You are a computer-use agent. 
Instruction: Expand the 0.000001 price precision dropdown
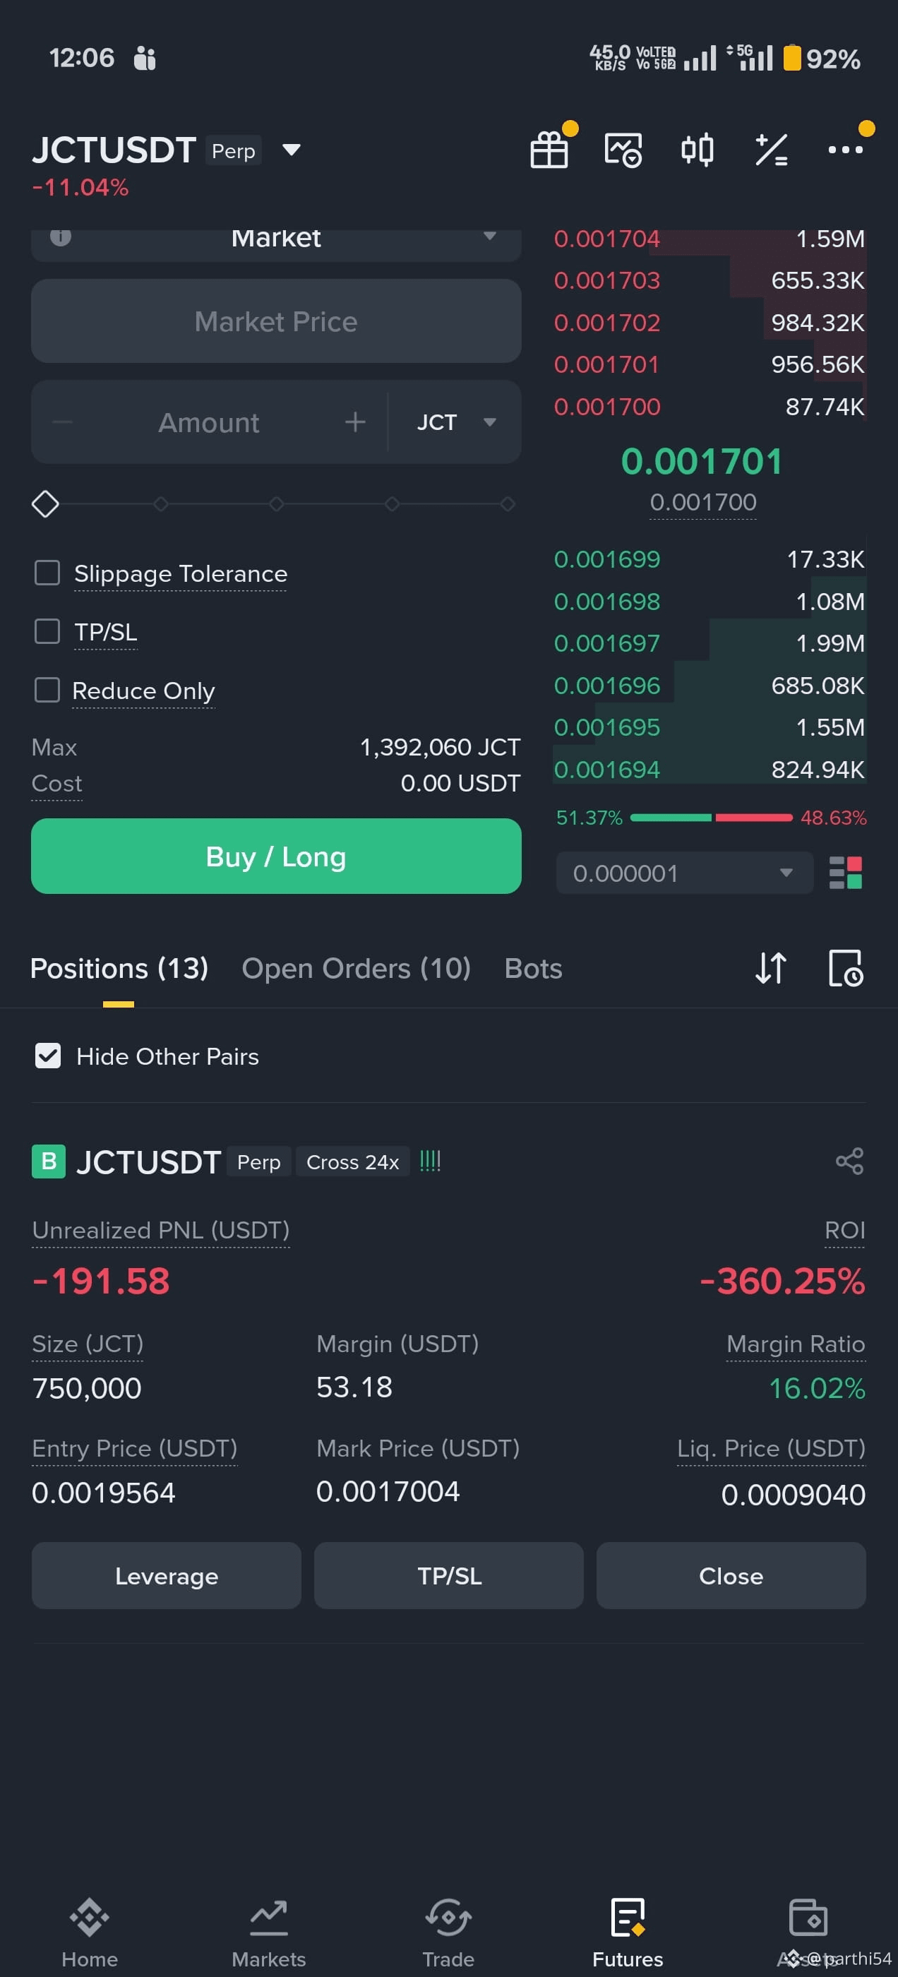685,873
